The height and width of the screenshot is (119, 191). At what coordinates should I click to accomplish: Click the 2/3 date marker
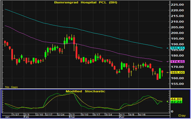pos(27,114)
